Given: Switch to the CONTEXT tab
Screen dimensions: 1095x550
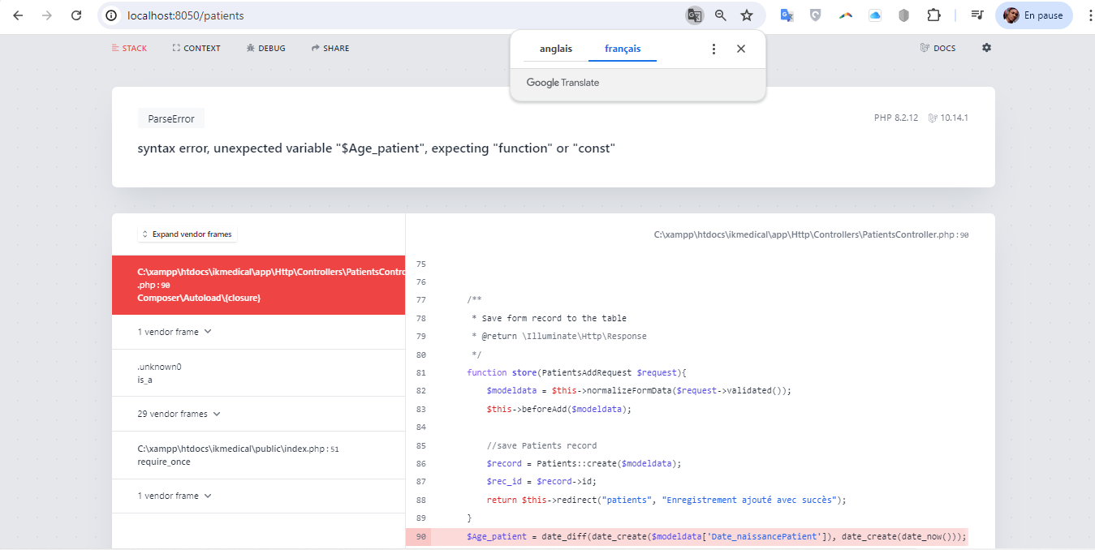Looking at the screenshot, I should click(x=196, y=49).
